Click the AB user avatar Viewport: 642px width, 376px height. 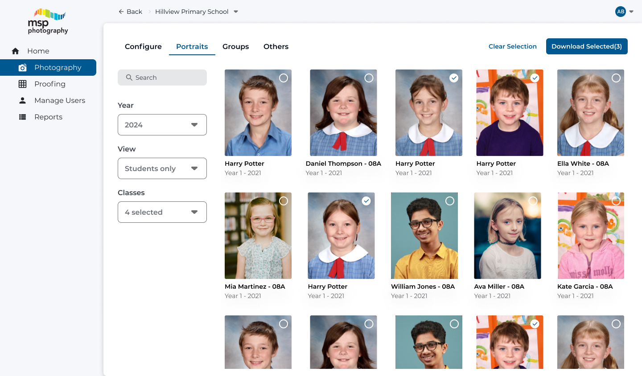[621, 12]
